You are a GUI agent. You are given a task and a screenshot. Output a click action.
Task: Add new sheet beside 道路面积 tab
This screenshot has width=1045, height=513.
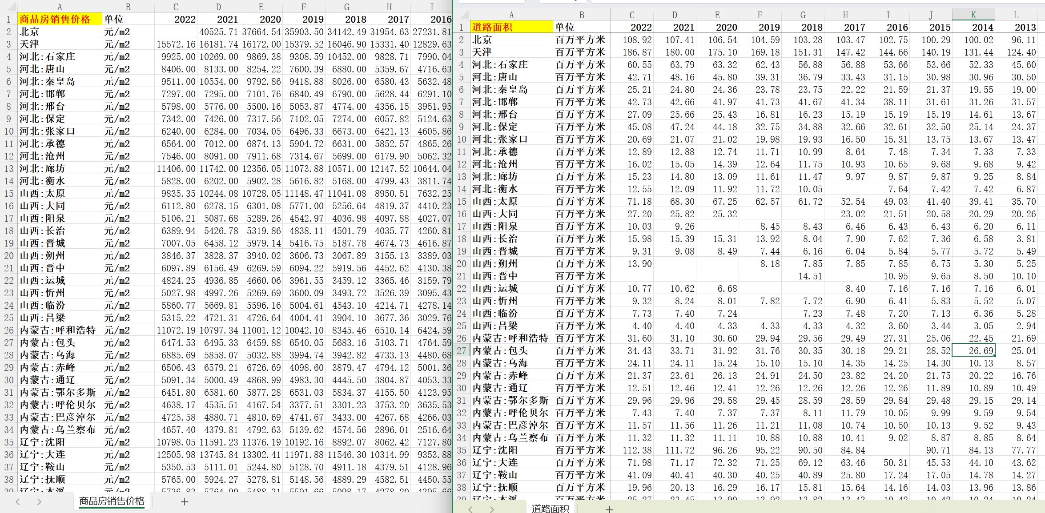[609, 509]
